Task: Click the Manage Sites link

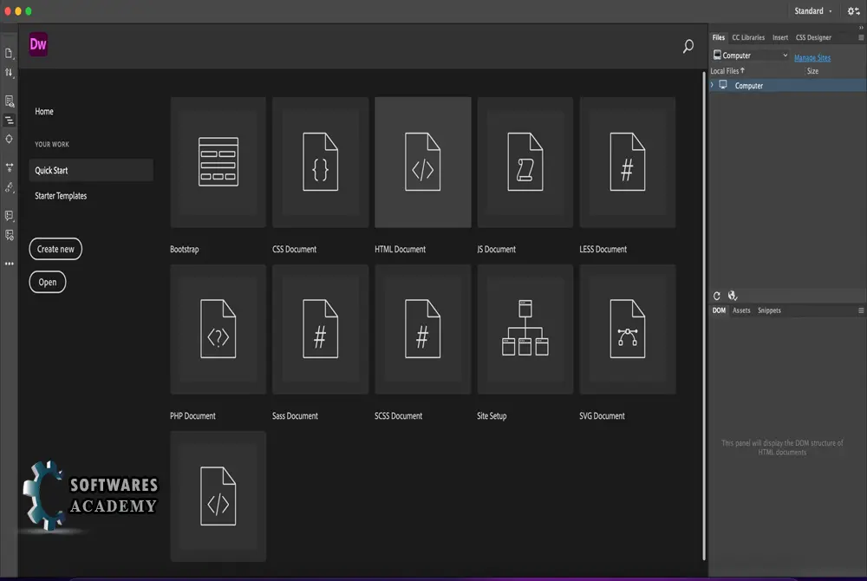Action: (812, 57)
